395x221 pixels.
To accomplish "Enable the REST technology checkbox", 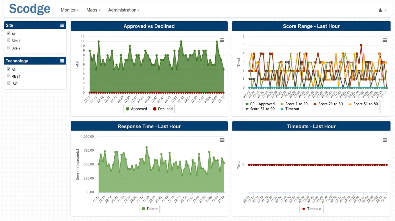I will click(9, 76).
